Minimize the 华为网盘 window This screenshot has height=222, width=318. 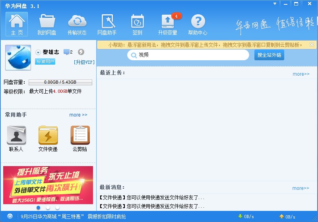click(x=285, y=4)
